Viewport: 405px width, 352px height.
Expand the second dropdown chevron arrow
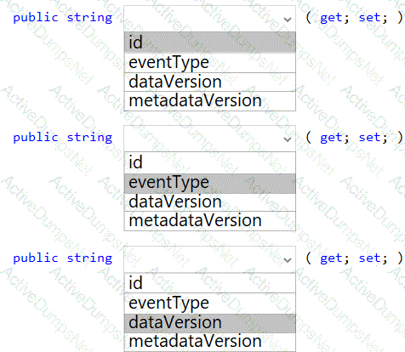click(x=288, y=139)
